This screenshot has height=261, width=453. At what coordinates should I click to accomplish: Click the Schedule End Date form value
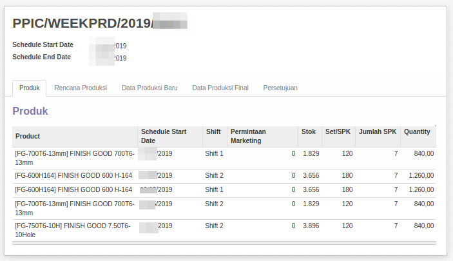111,58
